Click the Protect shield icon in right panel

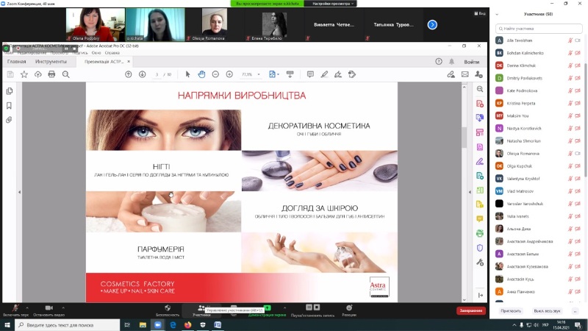point(480,248)
